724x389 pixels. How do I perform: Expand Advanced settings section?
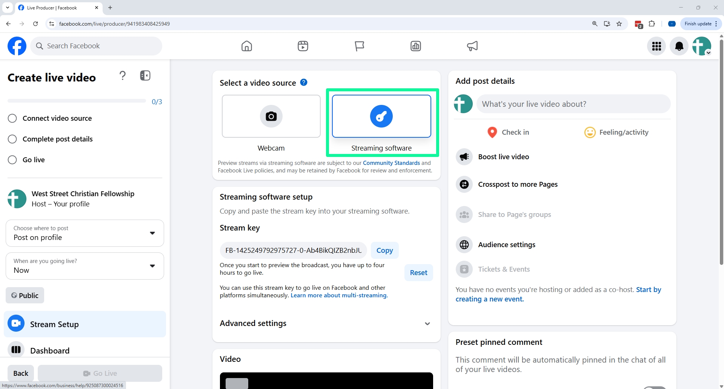click(326, 323)
